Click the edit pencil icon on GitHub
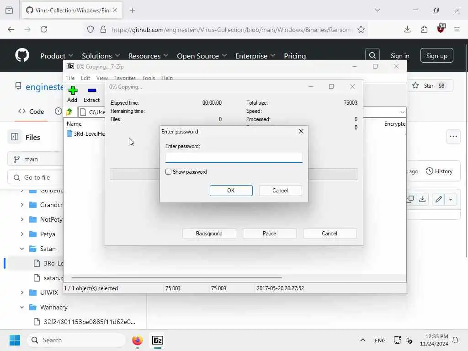The height and width of the screenshot is (351, 468). click(x=438, y=199)
